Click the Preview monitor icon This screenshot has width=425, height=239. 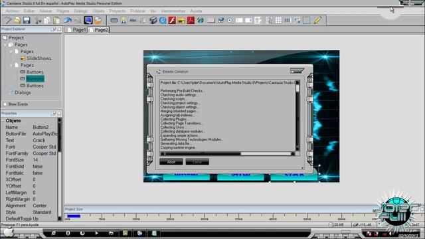click(88, 21)
